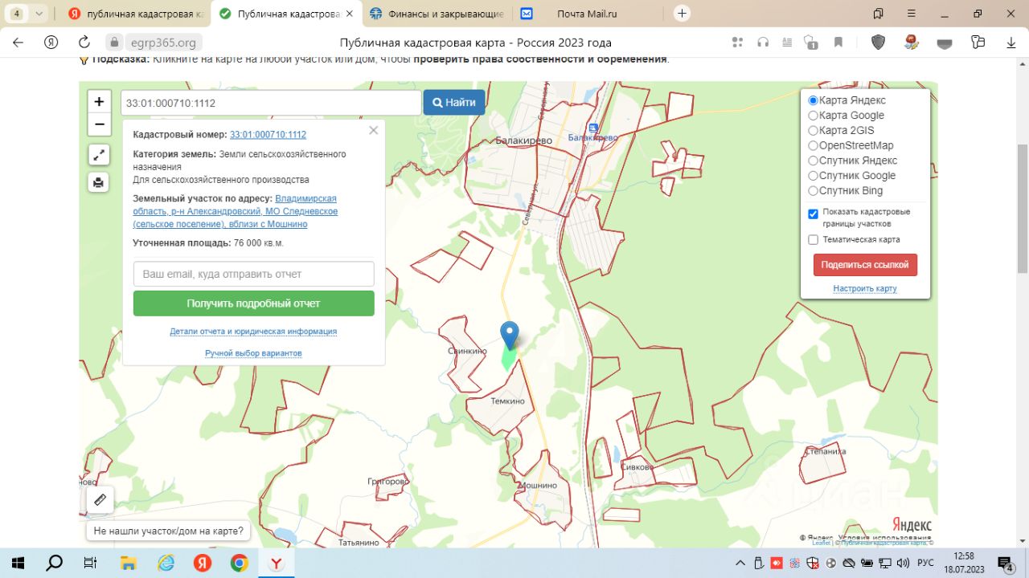Image resolution: width=1029 pixels, height=578 pixels.
Task: Go back with browser back arrow
Action: 18,43
